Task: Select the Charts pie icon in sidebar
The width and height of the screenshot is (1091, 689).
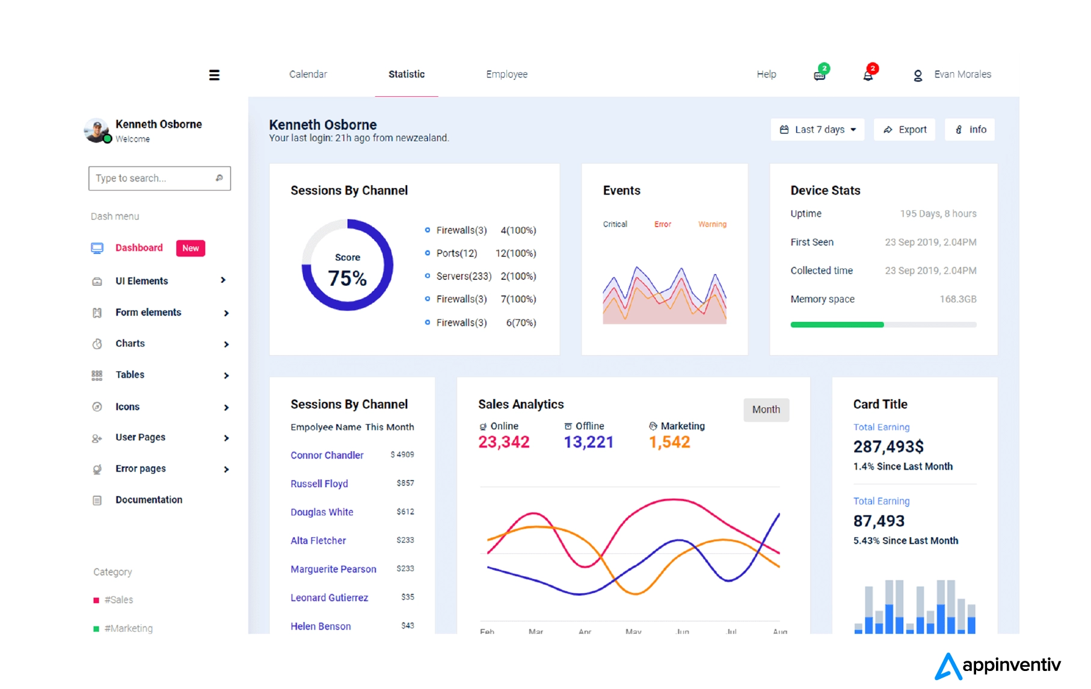Action: pos(97,344)
